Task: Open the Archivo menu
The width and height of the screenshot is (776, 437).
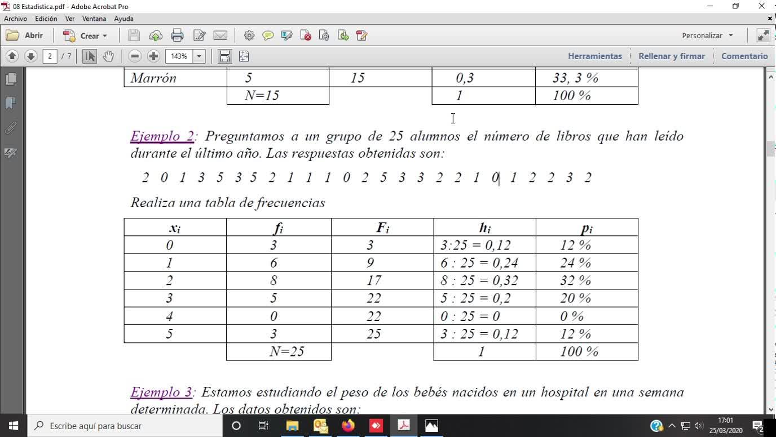Action: tap(16, 19)
